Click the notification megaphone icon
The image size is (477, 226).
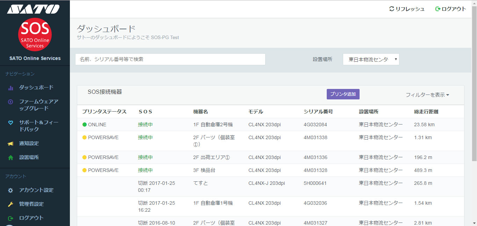[10, 144]
